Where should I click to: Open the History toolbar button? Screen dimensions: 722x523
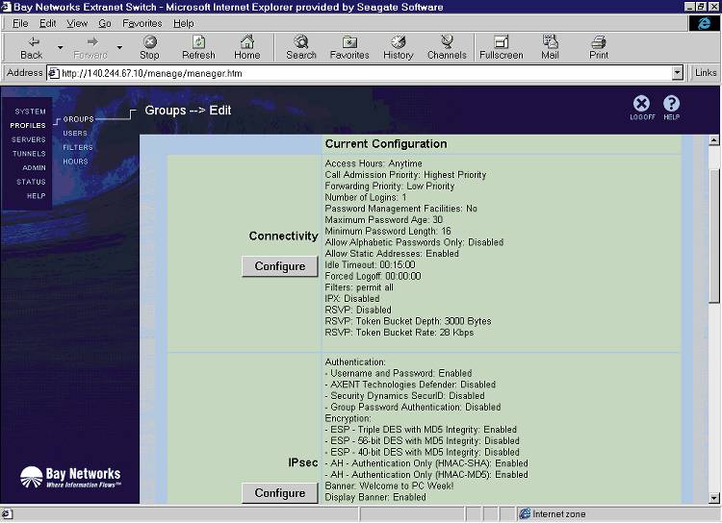click(x=399, y=47)
